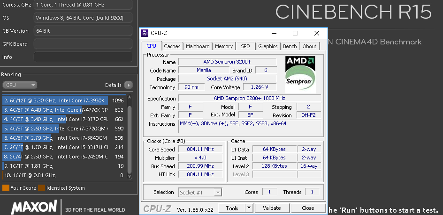Click the Details arrow button in Ranking
This screenshot has height=215, width=443.
[128, 85]
